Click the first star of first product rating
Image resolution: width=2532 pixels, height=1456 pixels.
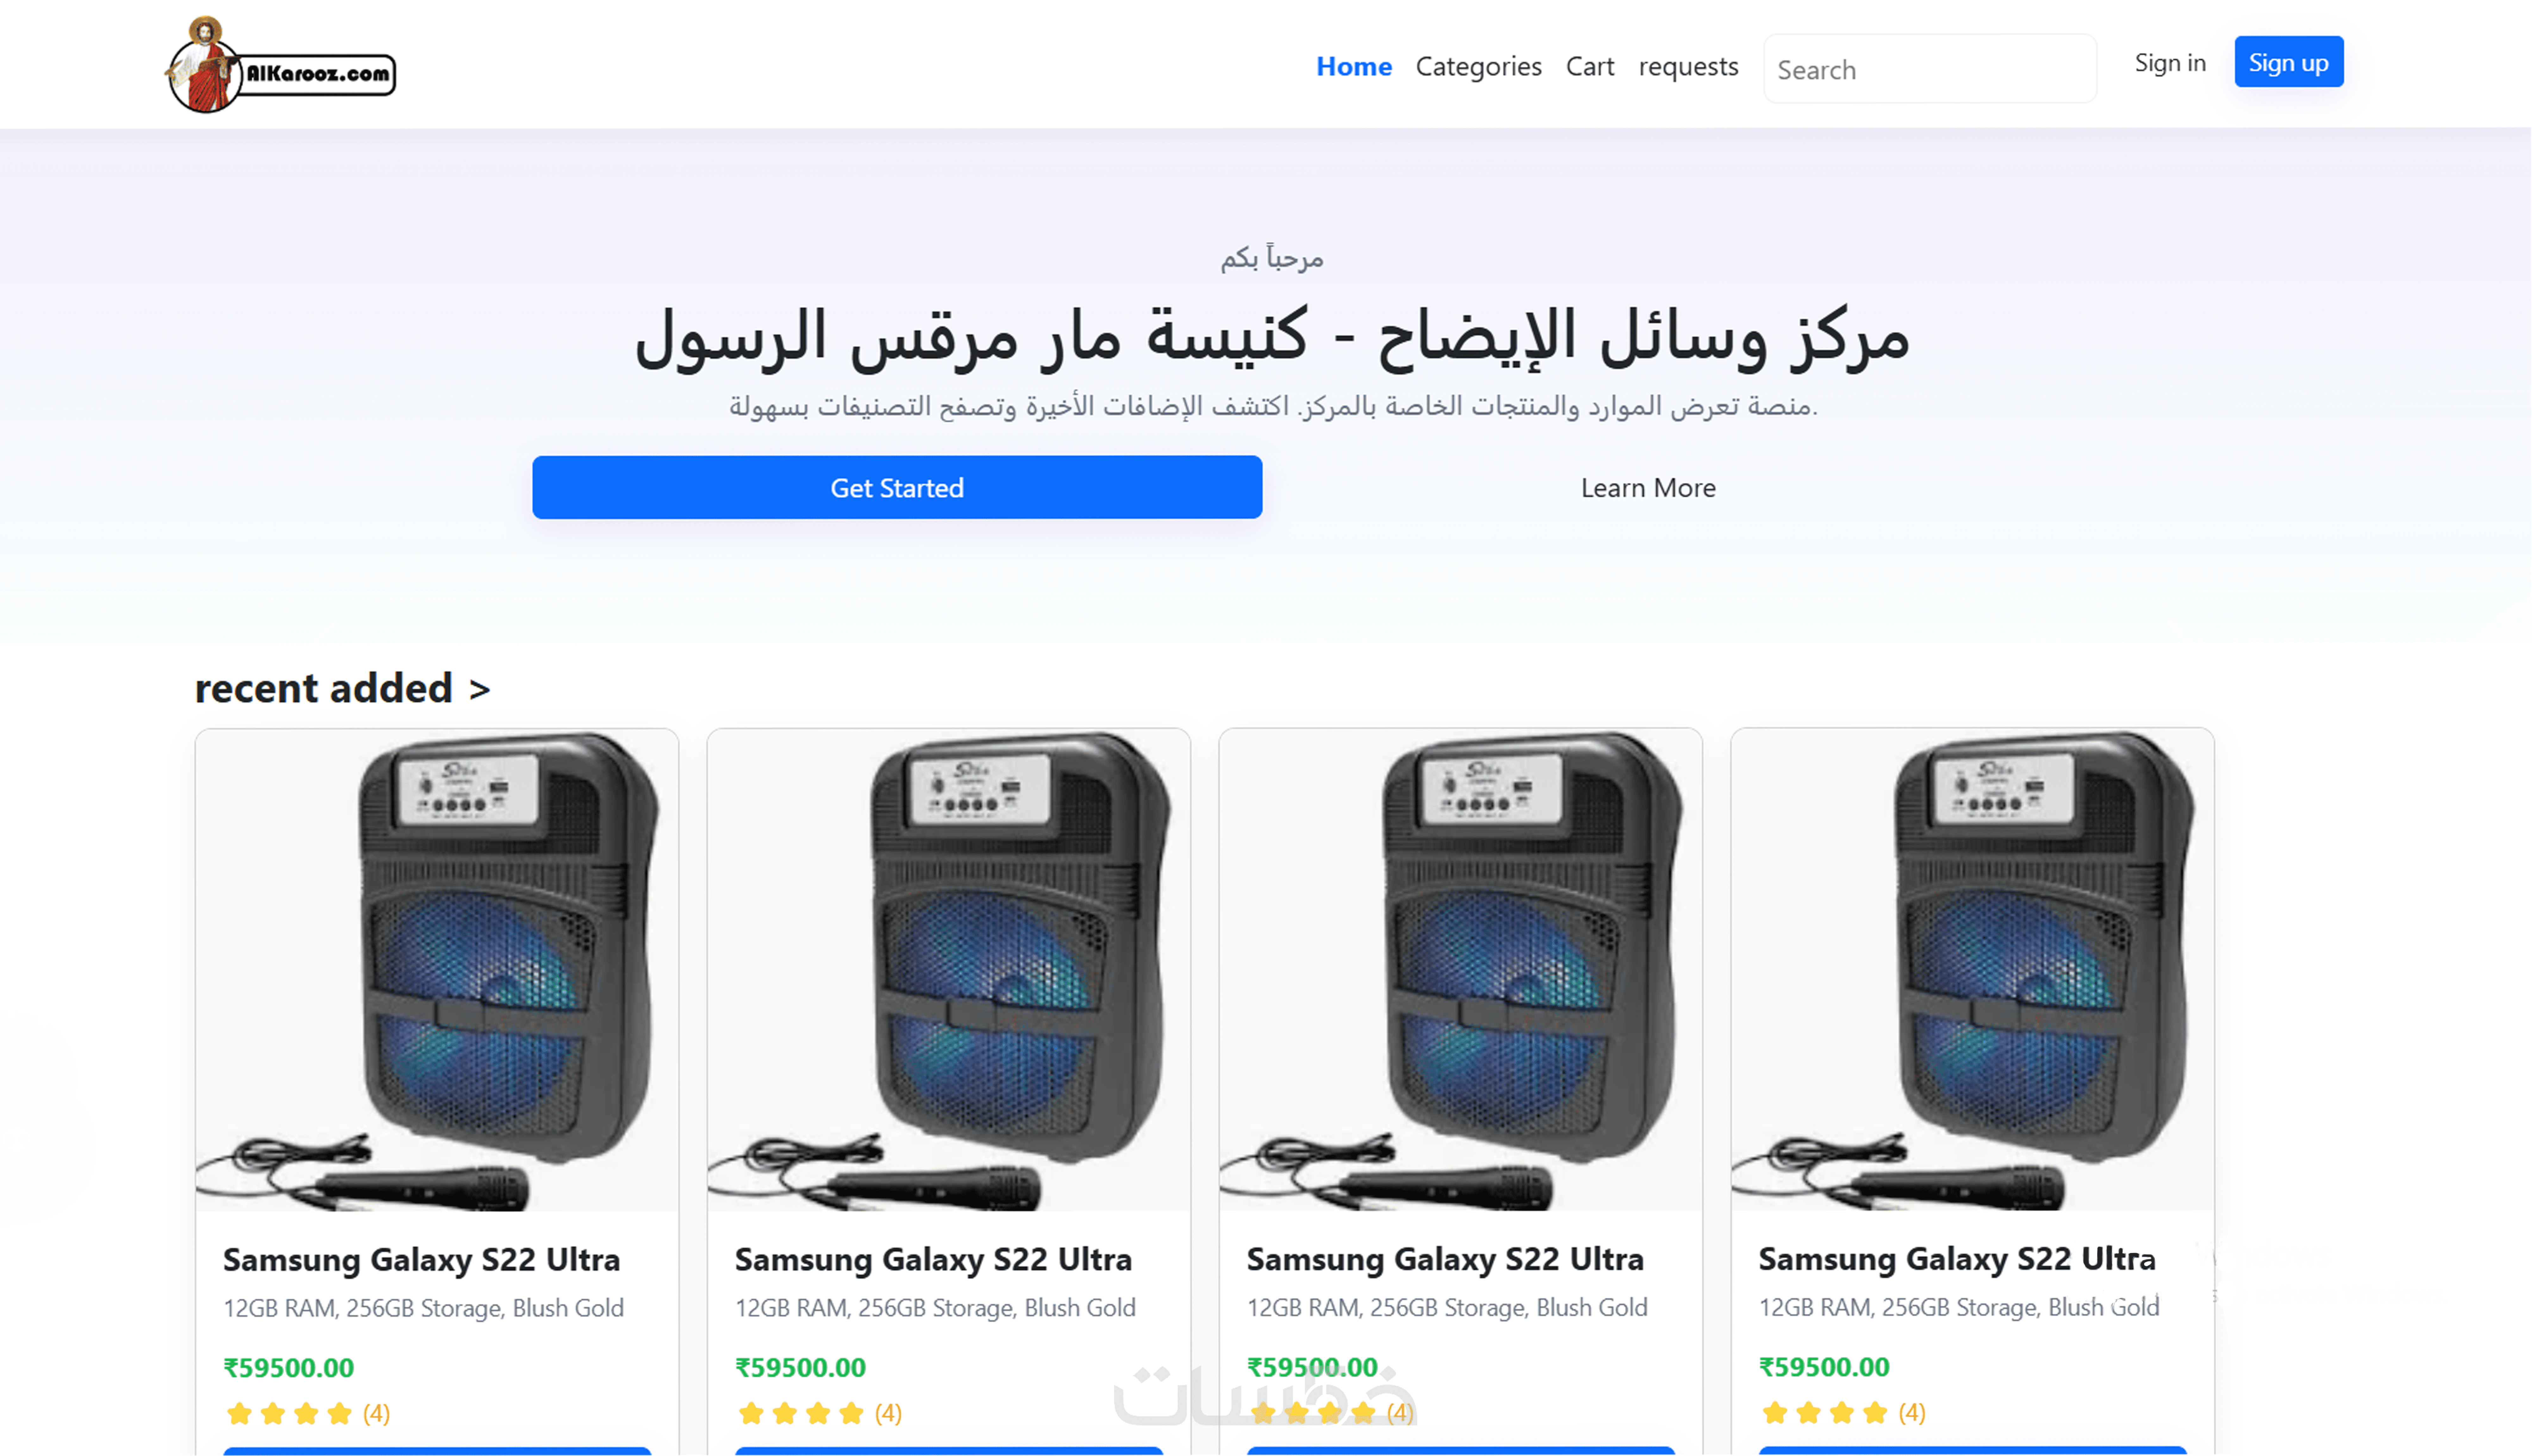coord(239,1413)
